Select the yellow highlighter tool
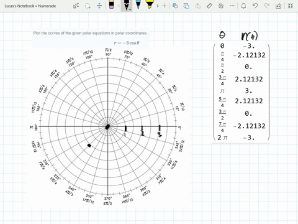The width and height of the screenshot is (298, 224). pos(150,4)
